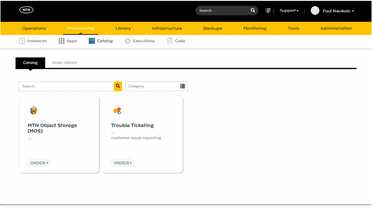The image size is (372, 208).
Task: Click the Category list icon
Action: pos(183,86)
